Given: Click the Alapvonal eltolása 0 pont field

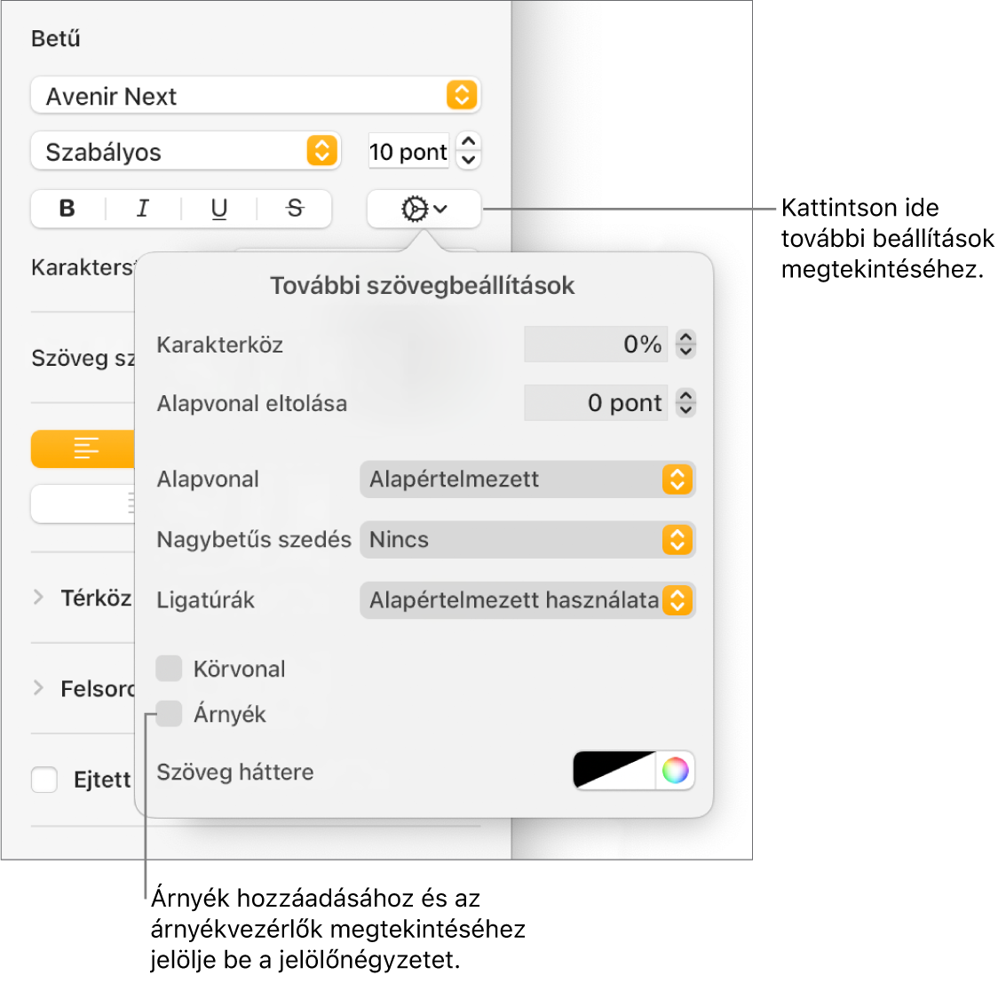Looking at the screenshot, I should click(x=596, y=402).
